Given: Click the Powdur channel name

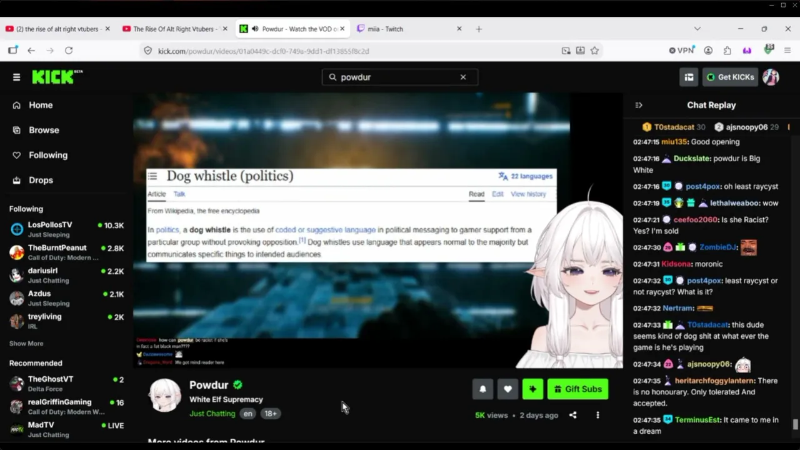Looking at the screenshot, I should [209, 385].
